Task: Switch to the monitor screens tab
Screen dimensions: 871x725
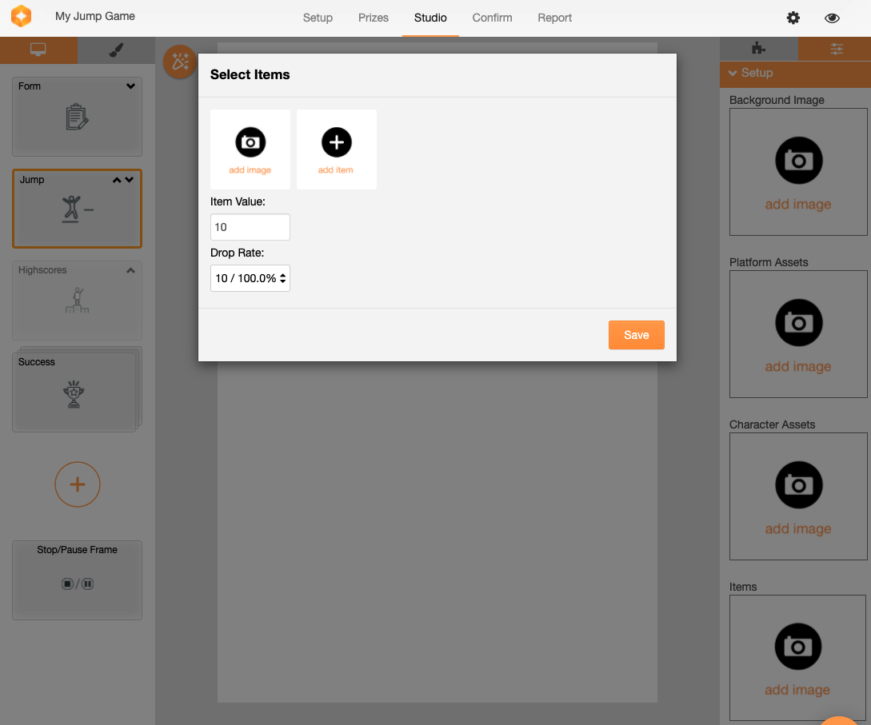Action: point(38,50)
